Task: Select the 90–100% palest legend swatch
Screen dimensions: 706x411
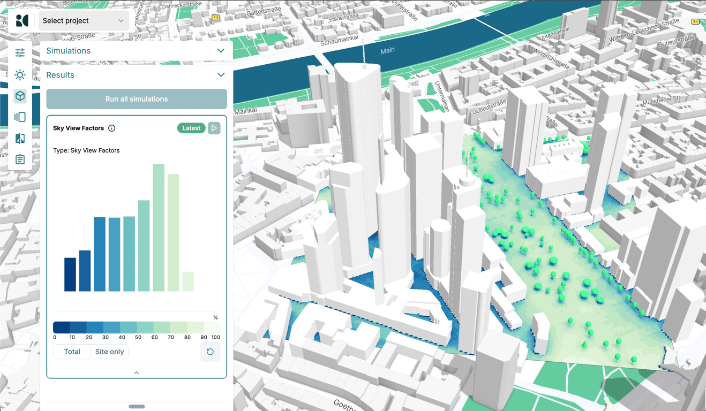Action: [212, 328]
